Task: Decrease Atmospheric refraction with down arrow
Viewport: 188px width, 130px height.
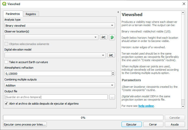Action: tap(113, 74)
